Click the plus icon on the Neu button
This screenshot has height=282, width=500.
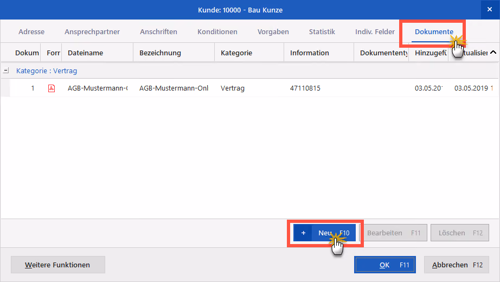[303, 233]
